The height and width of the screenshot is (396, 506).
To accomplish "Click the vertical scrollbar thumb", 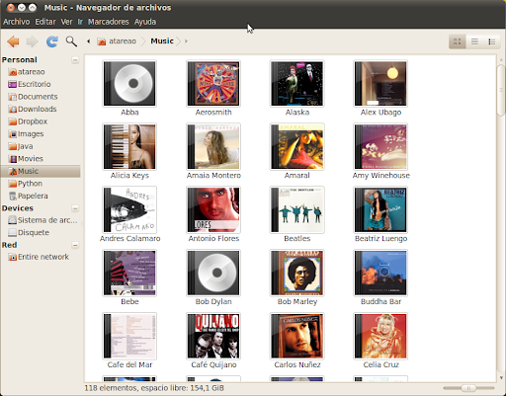I will coord(501,90).
